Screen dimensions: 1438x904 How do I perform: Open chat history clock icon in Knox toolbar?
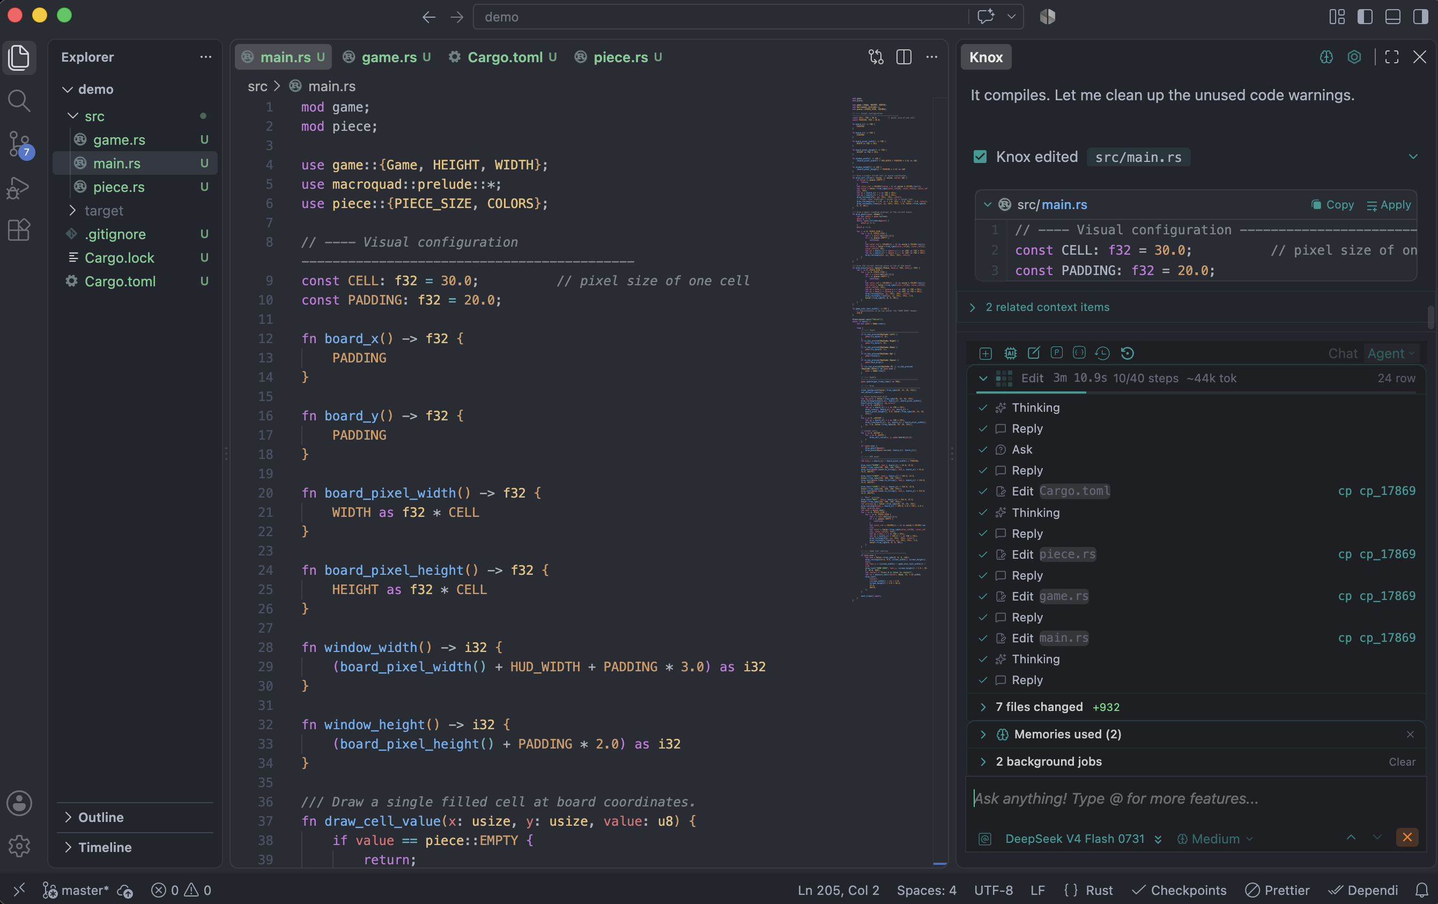point(1102,353)
